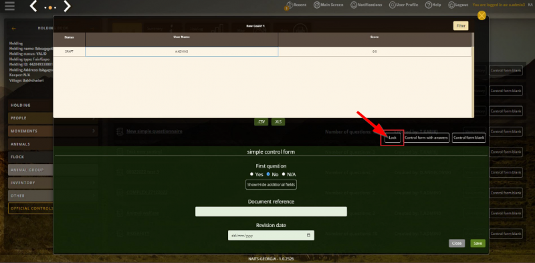Open the Animal Group sidebar section

(x=31, y=170)
